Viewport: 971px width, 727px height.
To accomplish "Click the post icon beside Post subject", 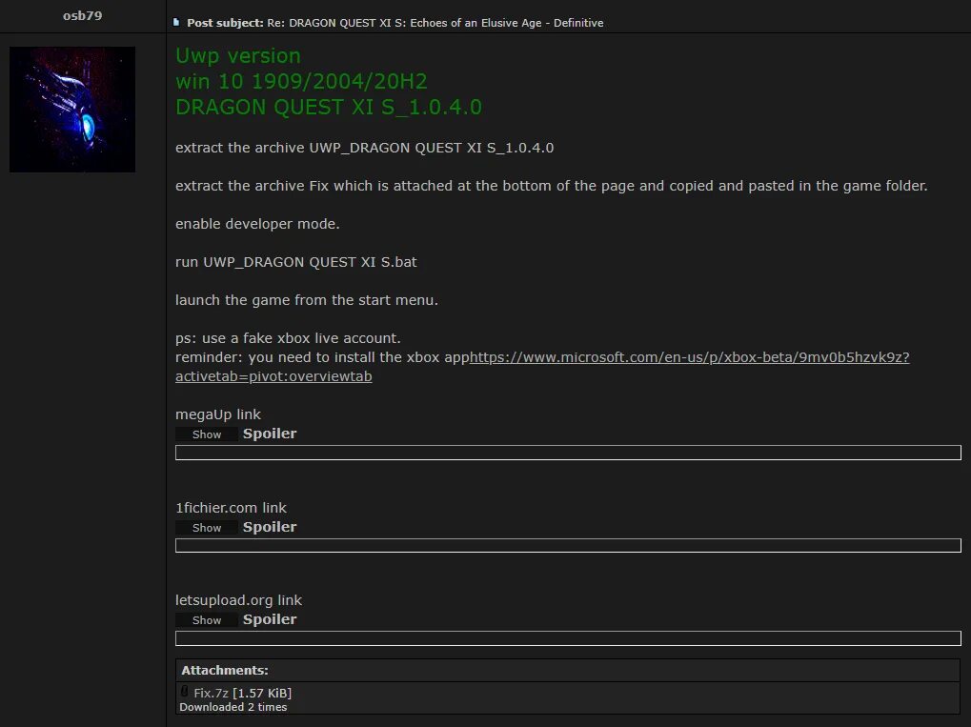I will click(x=176, y=22).
